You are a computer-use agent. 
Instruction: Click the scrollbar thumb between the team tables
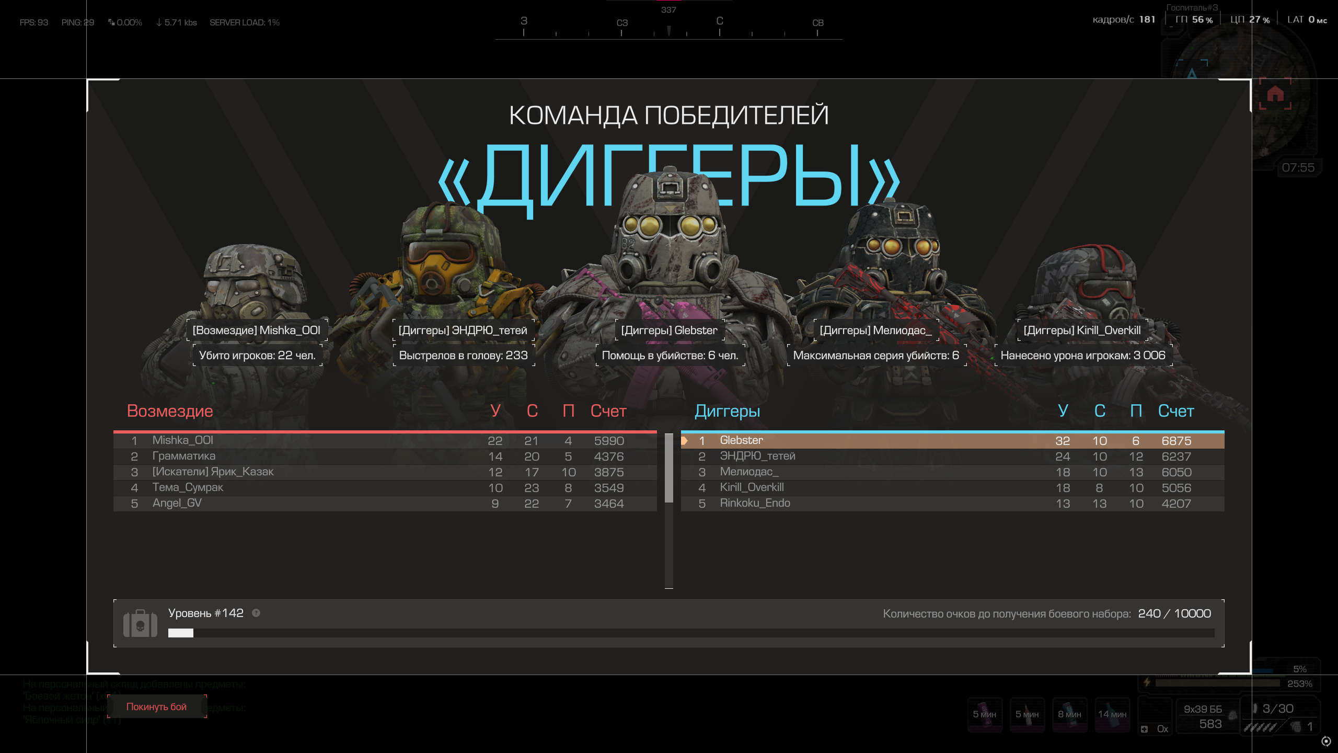coord(669,467)
